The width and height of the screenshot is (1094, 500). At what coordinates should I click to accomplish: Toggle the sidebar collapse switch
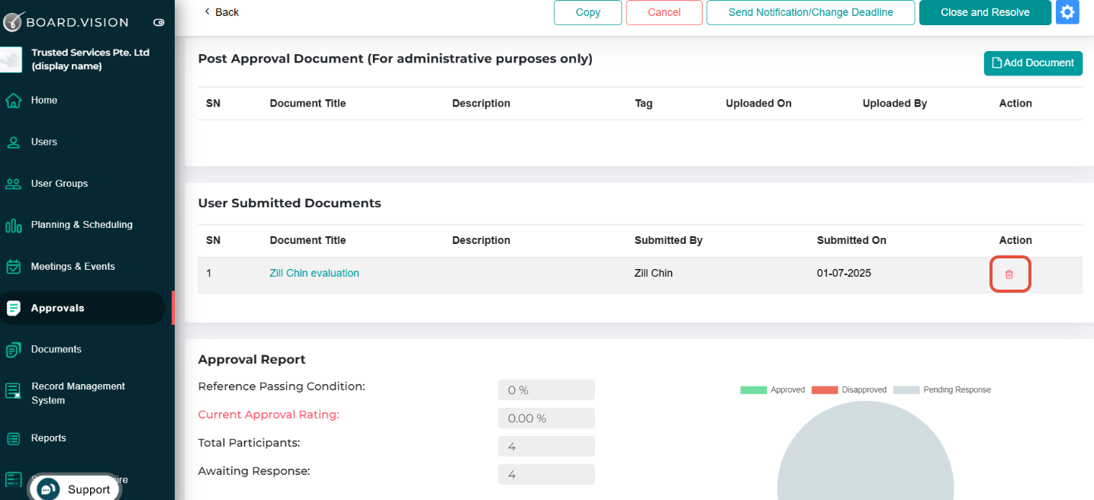[x=159, y=22]
